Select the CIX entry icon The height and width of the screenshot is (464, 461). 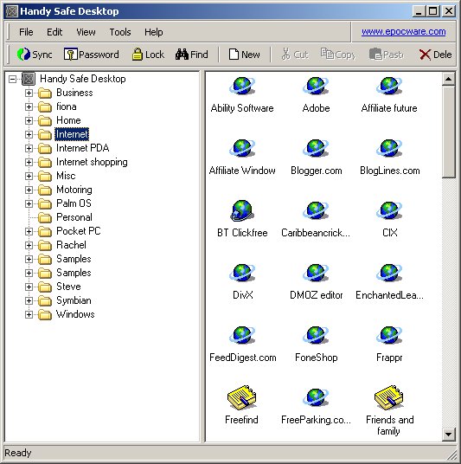[389, 210]
